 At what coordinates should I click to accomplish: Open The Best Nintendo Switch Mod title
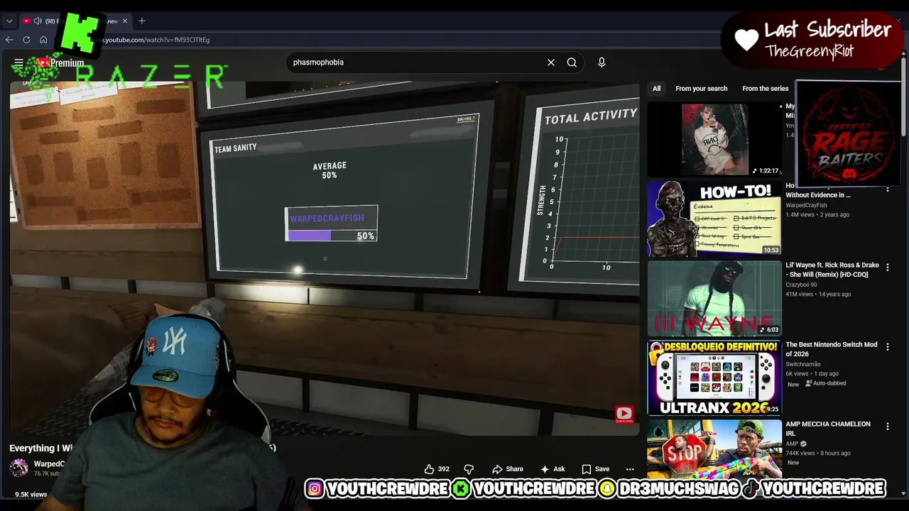tap(832, 349)
